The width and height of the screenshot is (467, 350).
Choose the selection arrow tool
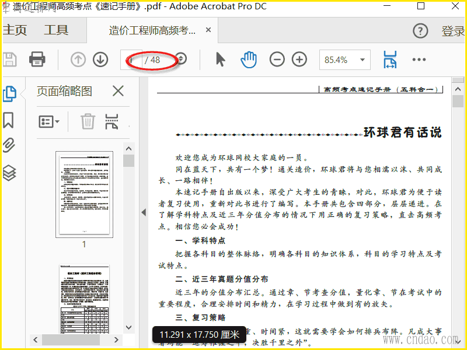pyautogui.click(x=221, y=60)
